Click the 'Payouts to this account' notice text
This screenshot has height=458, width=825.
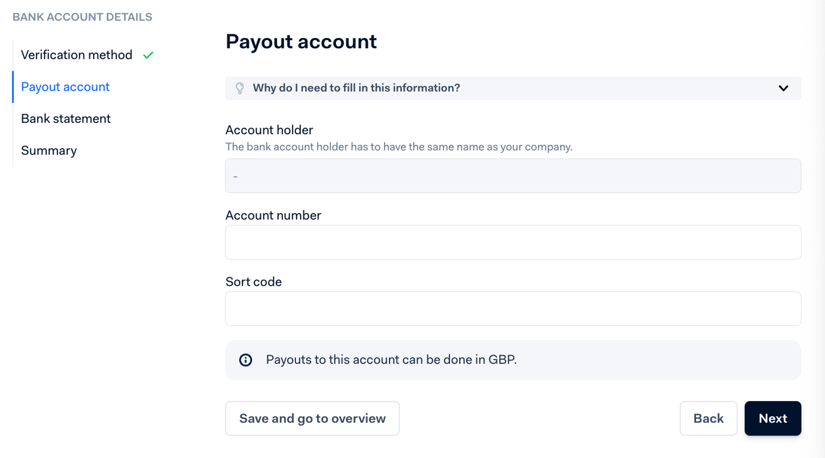pyautogui.click(x=391, y=360)
